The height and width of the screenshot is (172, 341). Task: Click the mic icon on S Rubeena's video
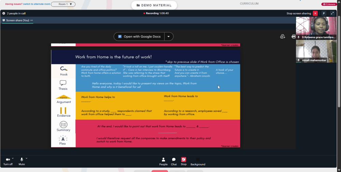298,37
